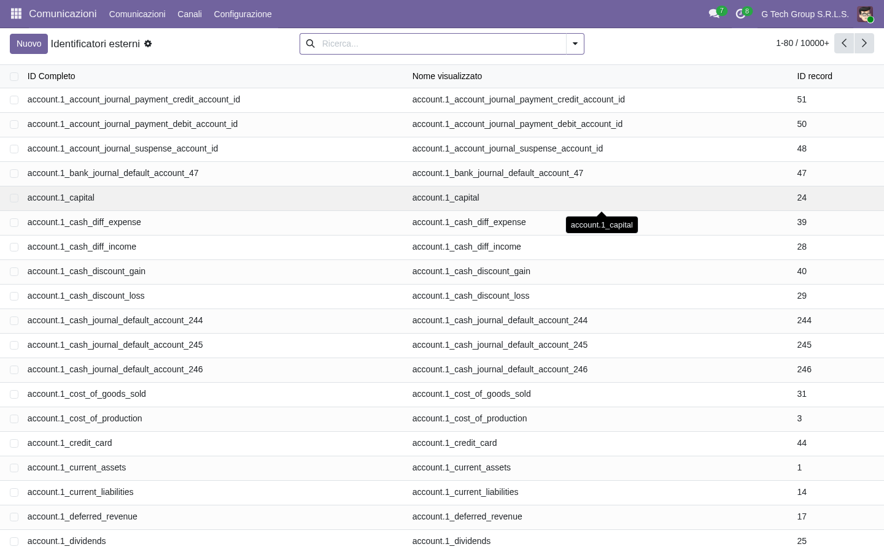This screenshot has height=552, width=884.
Task: Toggle the select-all header checkbox
Action: [x=14, y=76]
